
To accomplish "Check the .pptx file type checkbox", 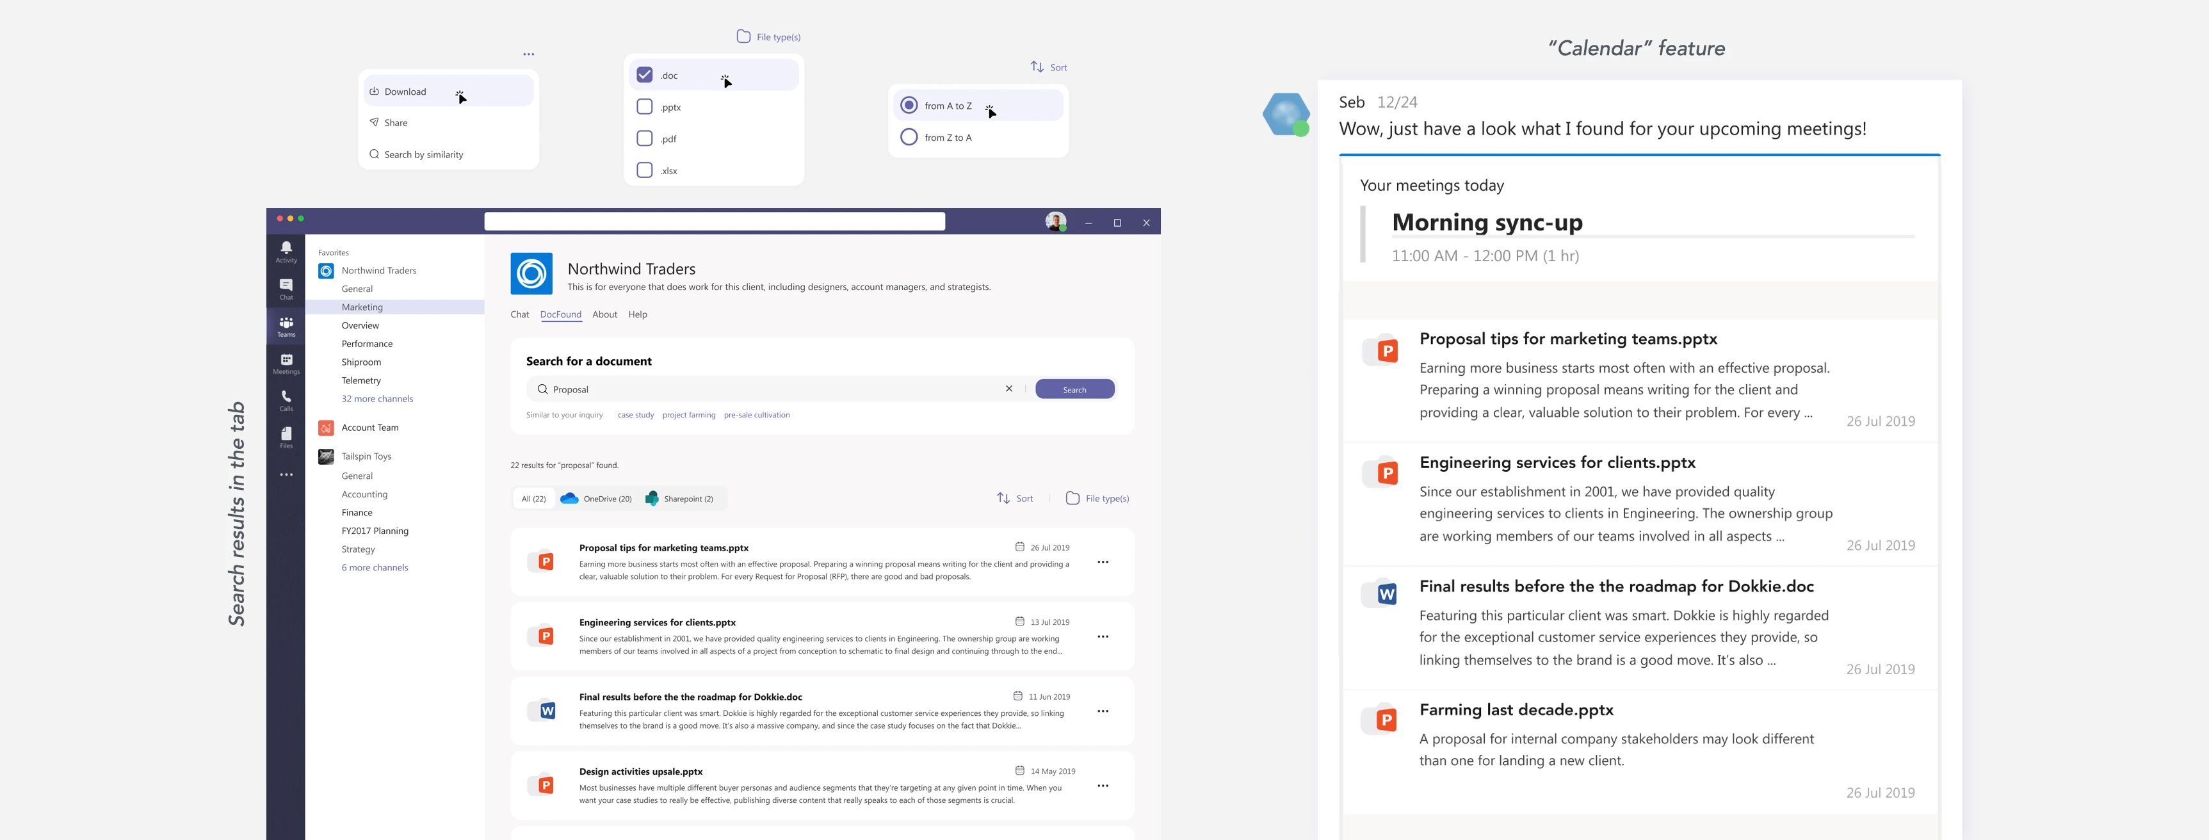I will coord(644,106).
